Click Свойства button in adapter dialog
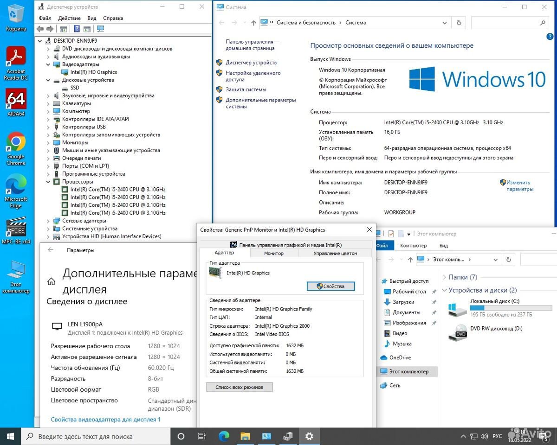This screenshot has height=445, width=557. coord(331,286)
